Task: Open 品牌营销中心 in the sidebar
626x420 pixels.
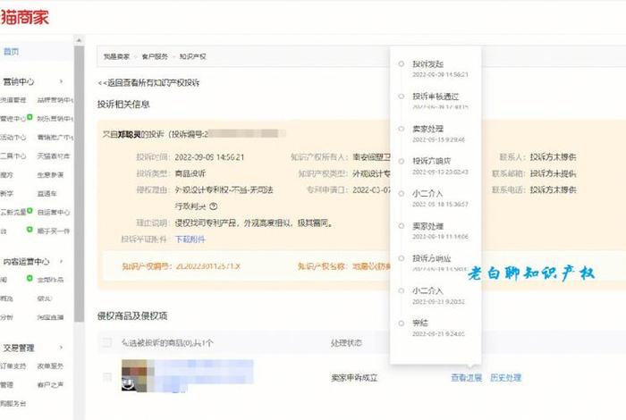Action: click(x=55, y=100)
